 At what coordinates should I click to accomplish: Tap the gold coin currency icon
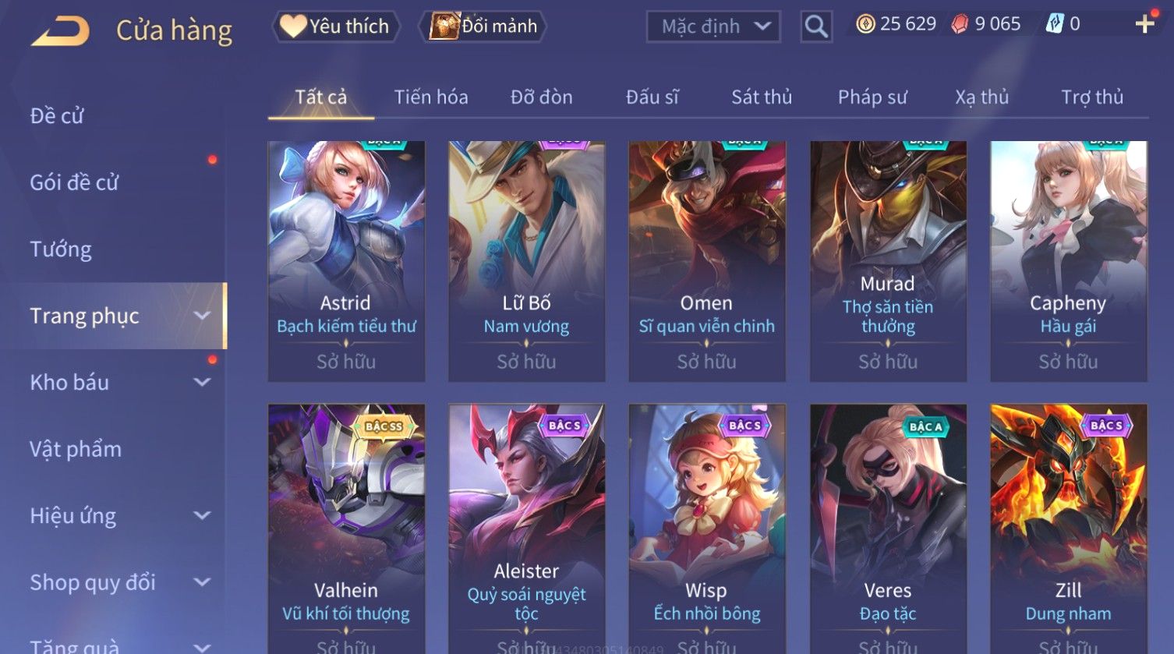coord(865,24)
